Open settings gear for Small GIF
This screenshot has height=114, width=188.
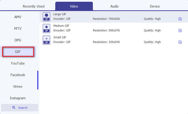(x=180, y=42)
